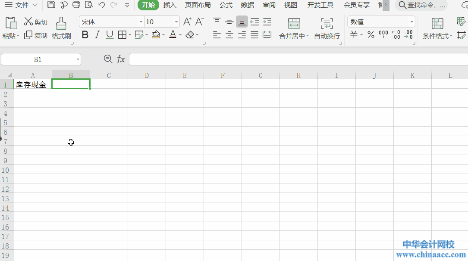Apply fill color bucket icon
468x261 pixels.
coord(156,35)
